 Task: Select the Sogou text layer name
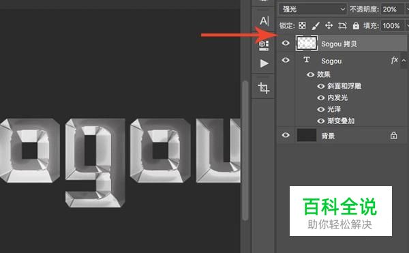click(x=331, y=61)
